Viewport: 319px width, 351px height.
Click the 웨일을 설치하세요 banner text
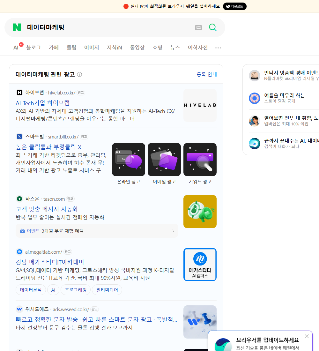203,6
